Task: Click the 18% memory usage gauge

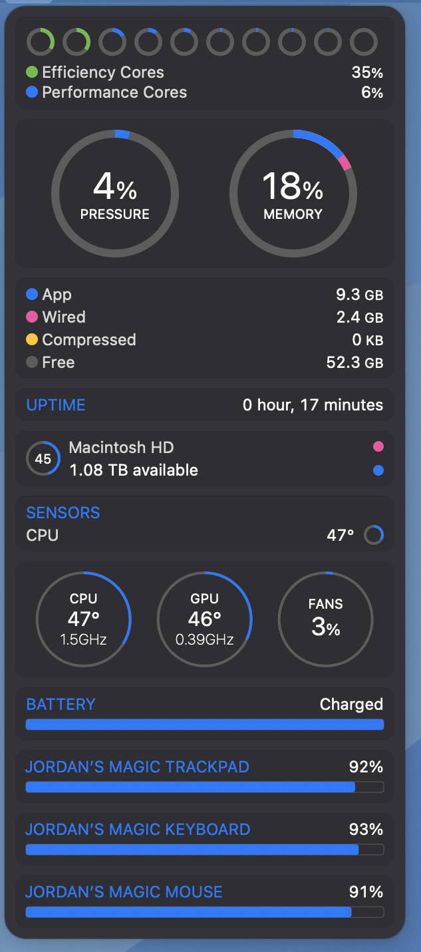Action: coord(293,193)
